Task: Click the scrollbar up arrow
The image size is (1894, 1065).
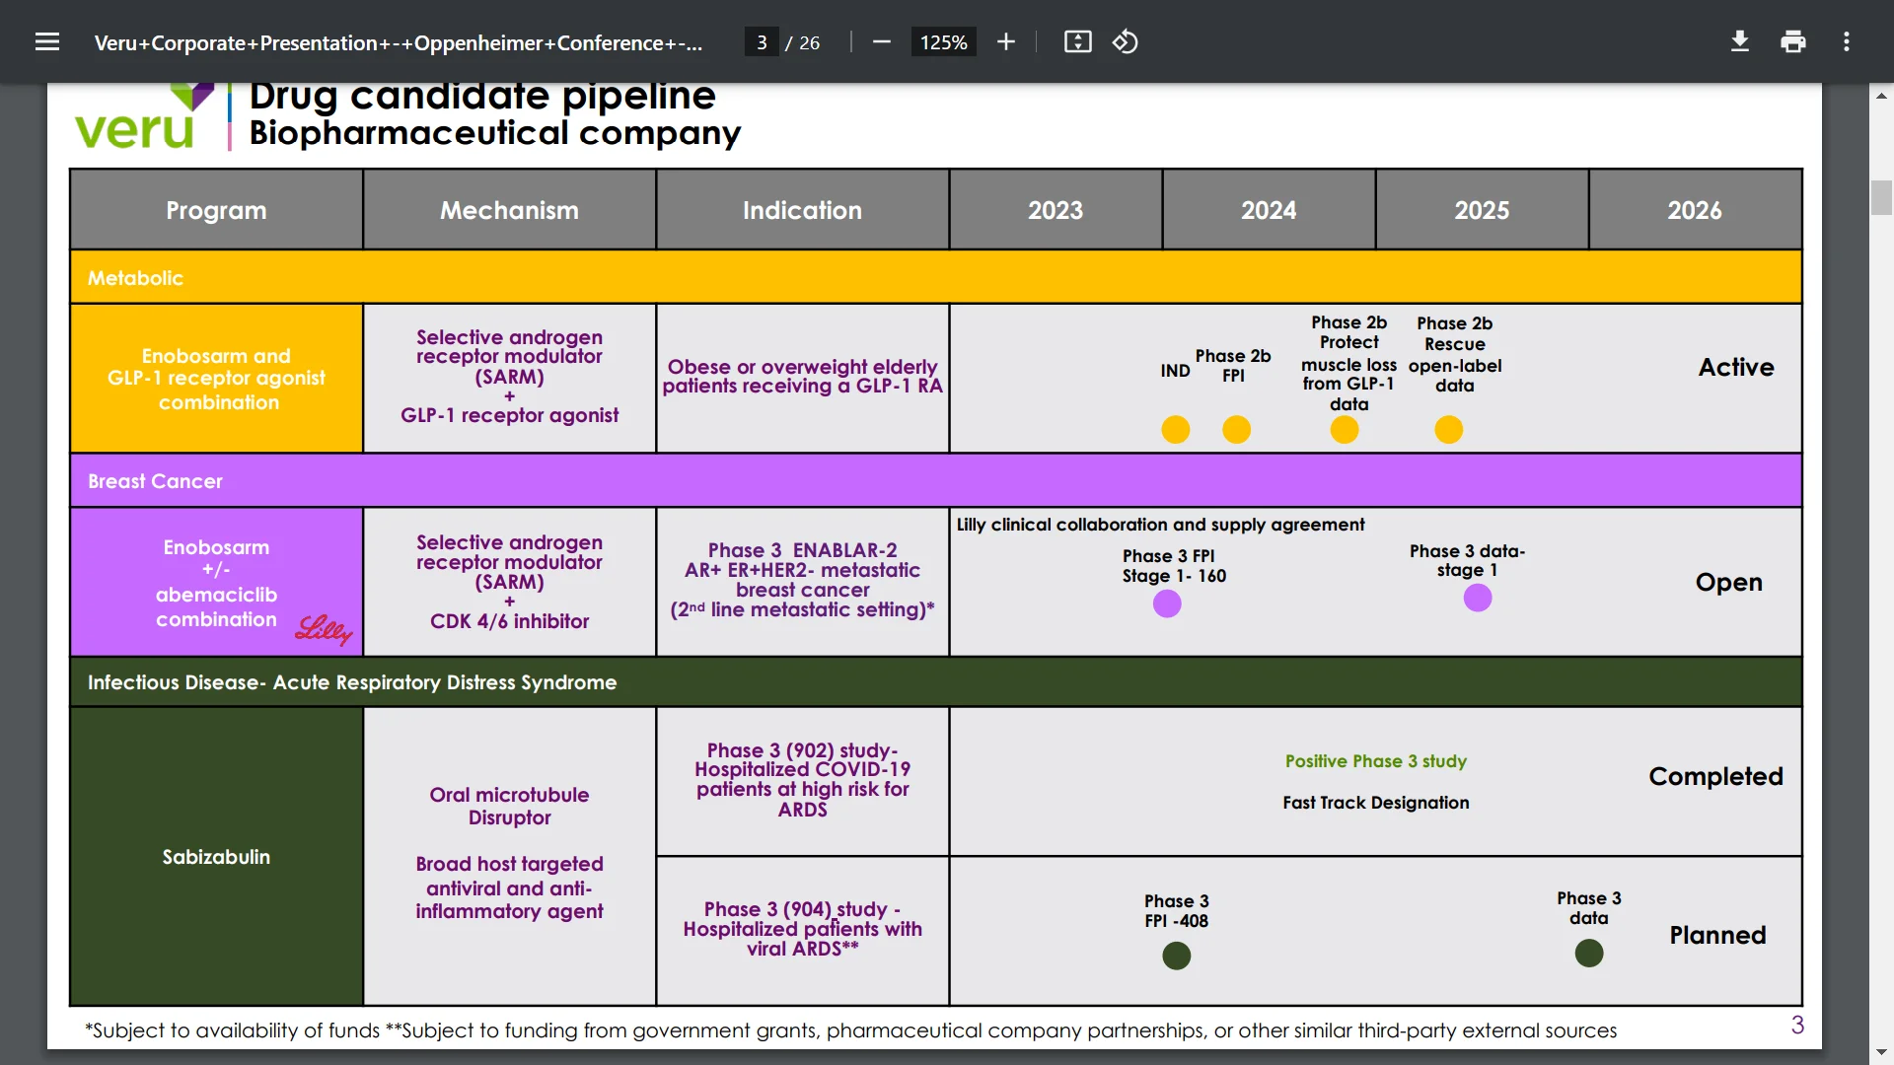Action: [1881, 96]
